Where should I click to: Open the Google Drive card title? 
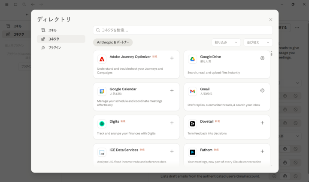[210, 57]
